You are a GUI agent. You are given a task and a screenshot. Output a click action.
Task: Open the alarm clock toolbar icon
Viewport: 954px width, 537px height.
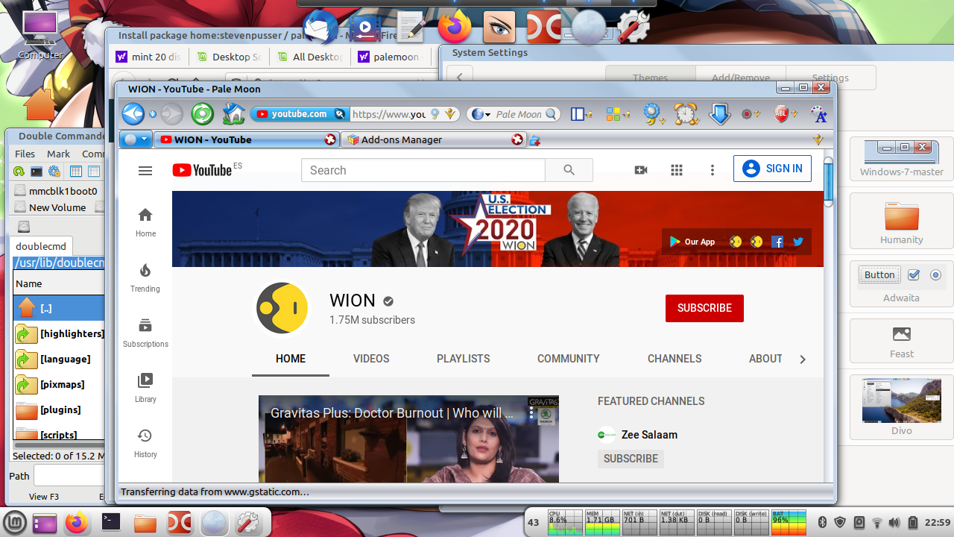click(685, 114)
